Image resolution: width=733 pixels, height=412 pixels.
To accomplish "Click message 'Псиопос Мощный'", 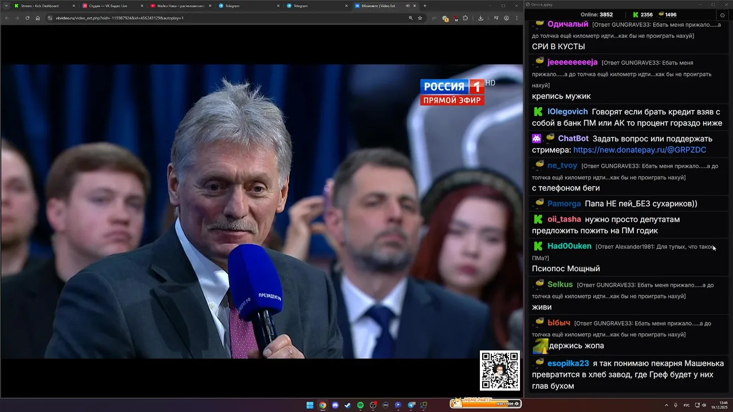I will click(x=566, y=268).
